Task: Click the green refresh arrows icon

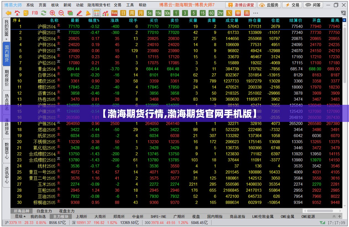Action: coord(44,13)
